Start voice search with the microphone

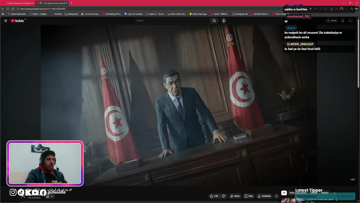pyautogui.click(x=224, y=21)
